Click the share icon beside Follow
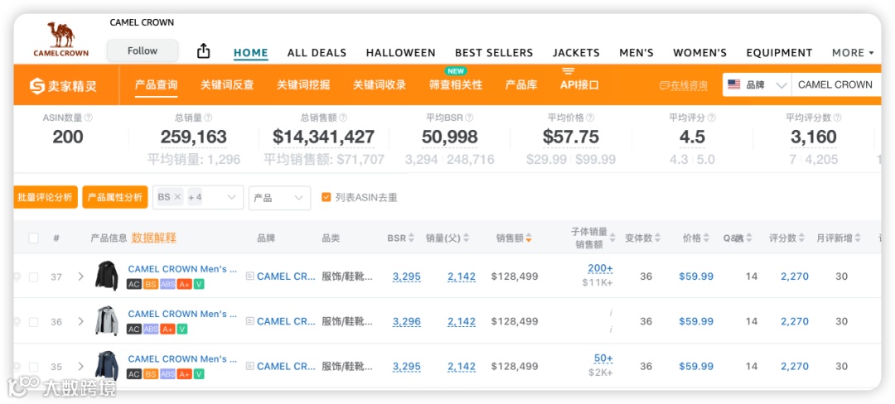Screen dimensions: 895x404 click(203, 51)
